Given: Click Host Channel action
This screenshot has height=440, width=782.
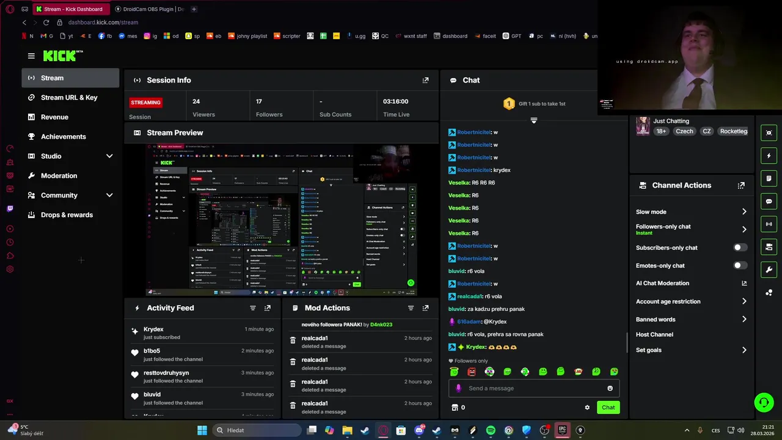Looking at the screenshot, I should [654, 335].
